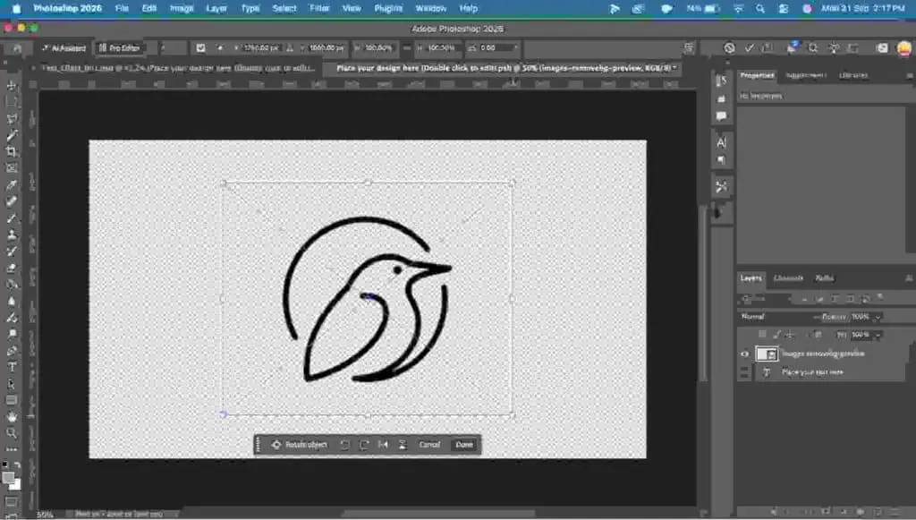
Task: Toggle relative positioning triangle between X and Y
Action: [x=290, y=48]
